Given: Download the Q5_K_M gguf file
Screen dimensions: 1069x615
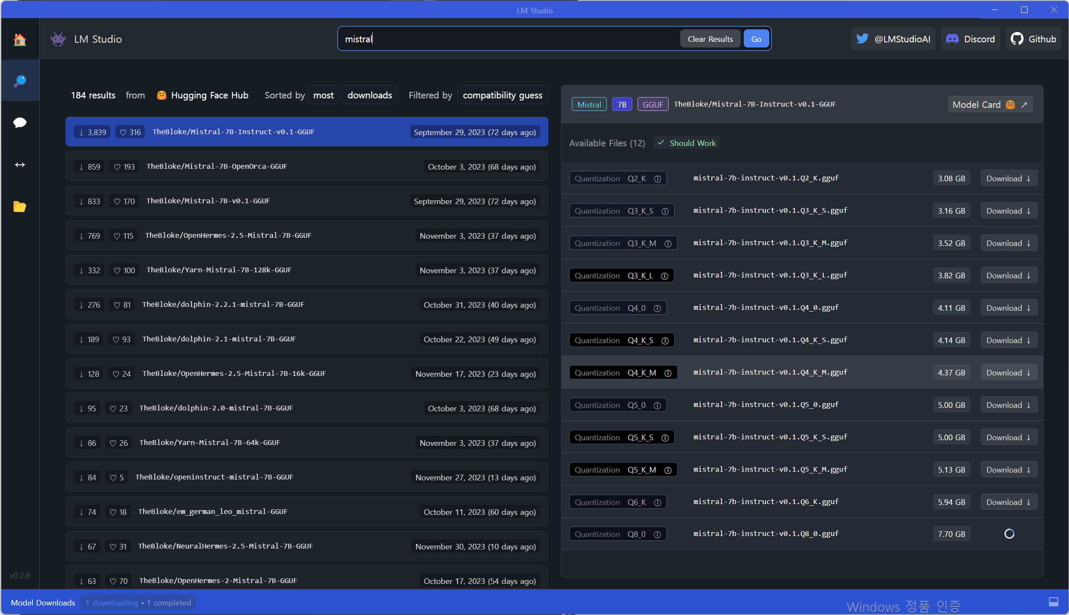Looking at the screenshot, I should [x=1009, y=470].
